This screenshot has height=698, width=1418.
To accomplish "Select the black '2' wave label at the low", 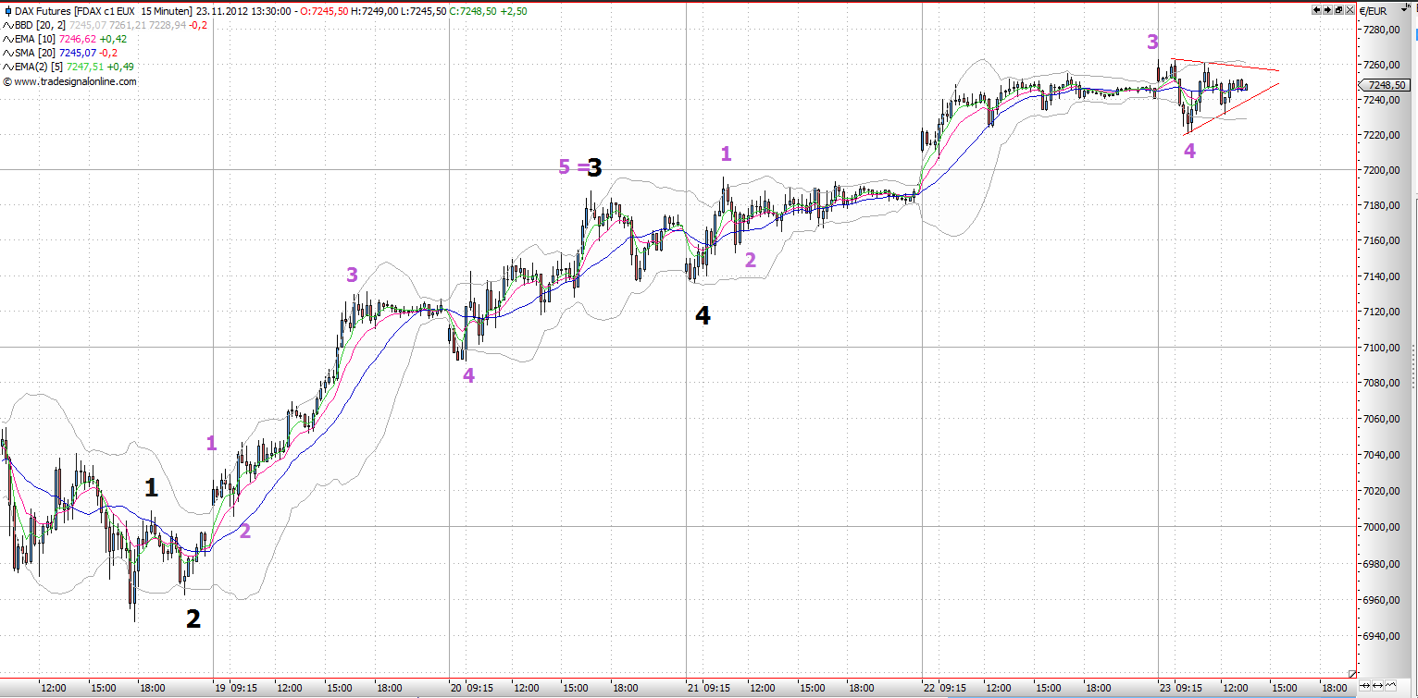I will (x=193, y=618).
